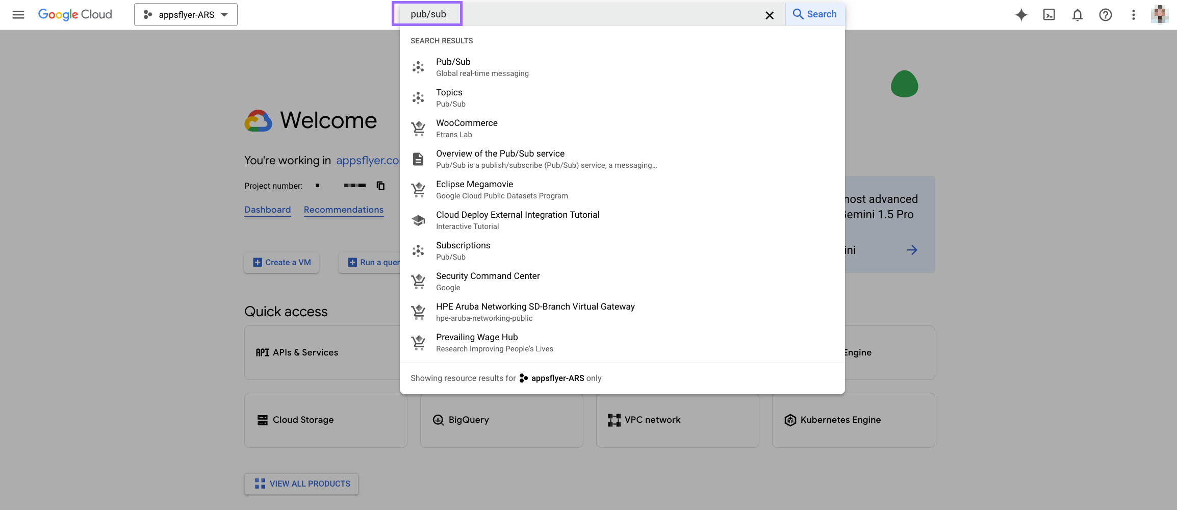
Task: Select Topics under Pub/Sub result
Action: pos(450,98)
